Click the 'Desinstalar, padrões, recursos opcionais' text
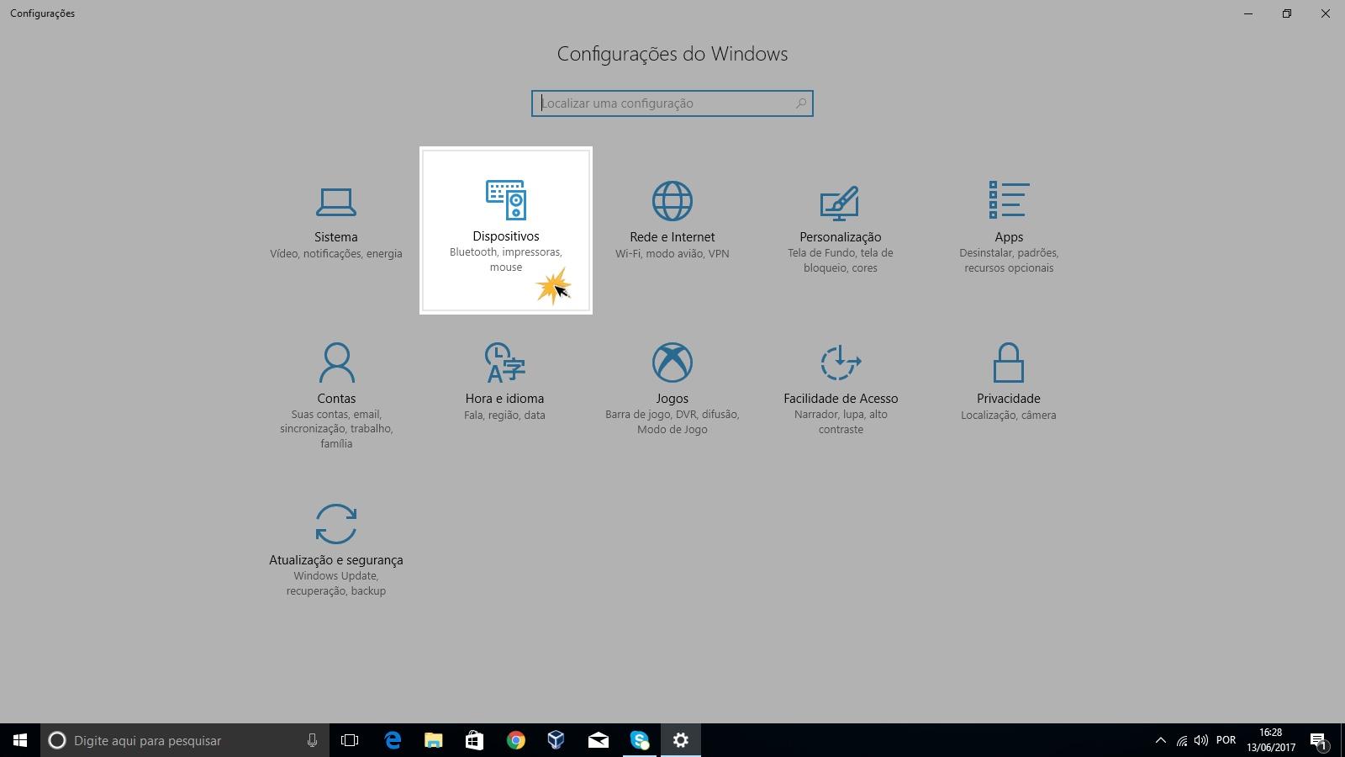This screenshot has height=757, width=1345. [x=1009, y=261]
